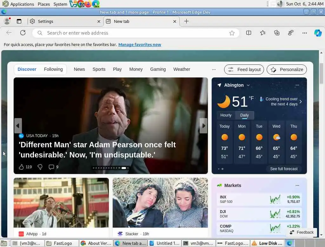Add this page to favorites star
The height and width of the screenshot is (247, 325).
click(x=232, y=33)
